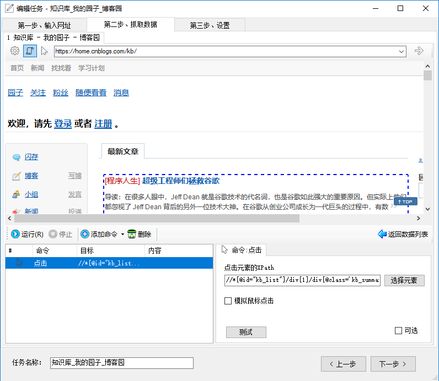Toggle the page script mode icon

(x=30, y=51)
